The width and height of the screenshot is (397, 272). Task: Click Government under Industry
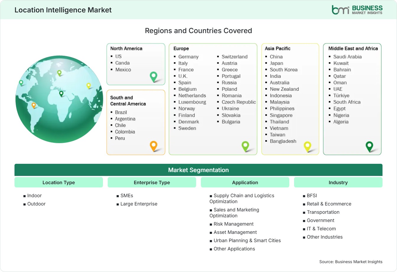321,221
